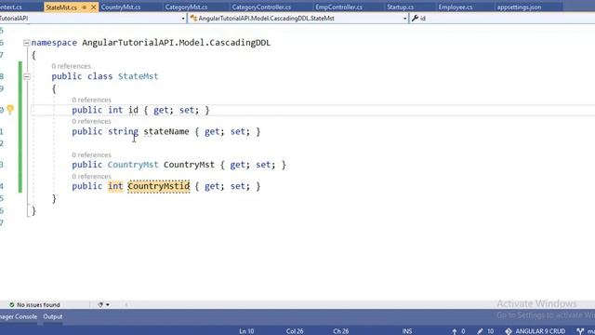
Task: Click the AngularTutorialAPI.Model.CascadingDDL namespace text
Action: (x=176, y=43)
